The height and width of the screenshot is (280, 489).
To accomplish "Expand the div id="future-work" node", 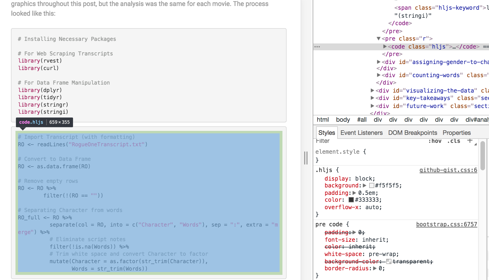I will (x=372, y=106).
